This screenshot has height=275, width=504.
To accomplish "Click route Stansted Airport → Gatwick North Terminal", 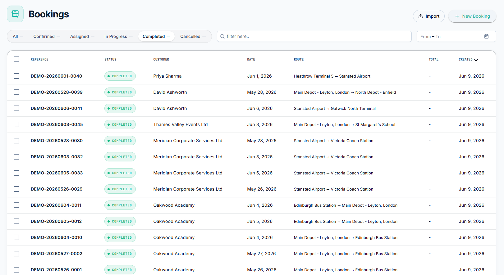I will pyautogui.click(x=335, y=108).
